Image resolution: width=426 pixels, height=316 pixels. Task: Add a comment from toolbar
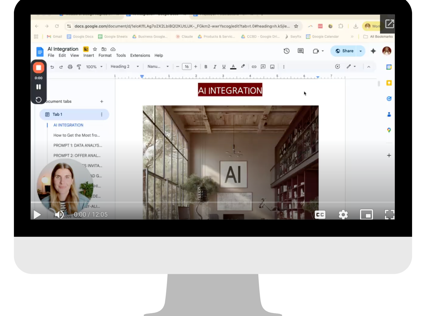[x=263, y=67]
